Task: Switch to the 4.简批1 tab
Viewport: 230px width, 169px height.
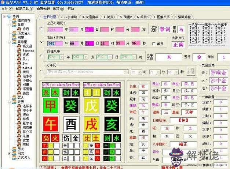Action: (x=109, y=17)
